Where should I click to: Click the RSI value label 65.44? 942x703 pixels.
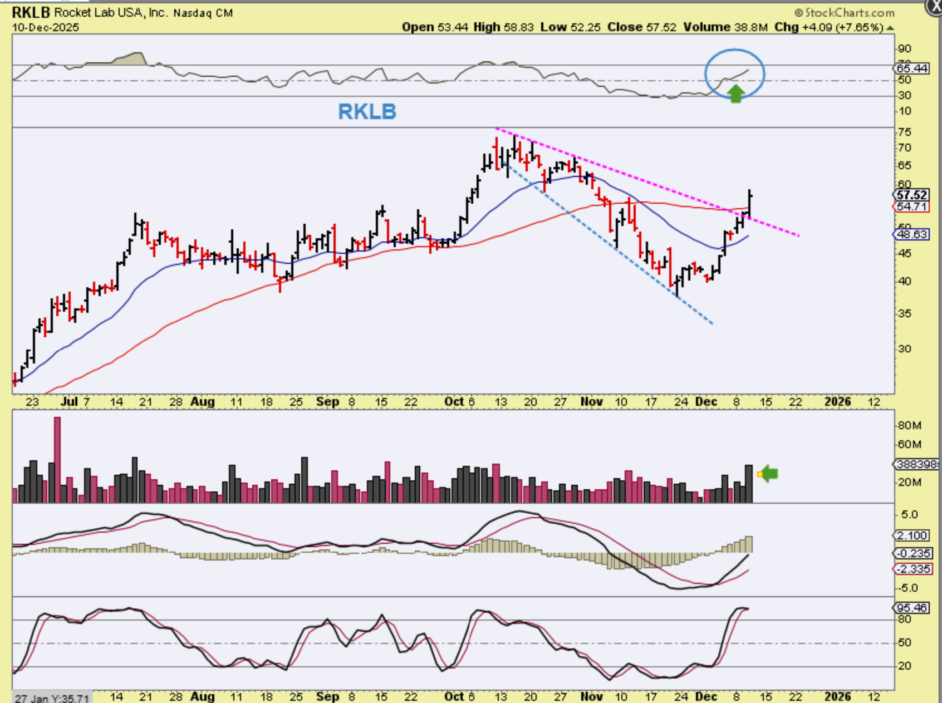[x=912, y=68]
